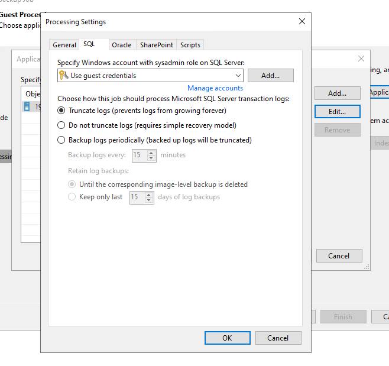Switch to the Scripts tab
The width and height of the screenshot is (389, 366).
(x=190, y=45)
